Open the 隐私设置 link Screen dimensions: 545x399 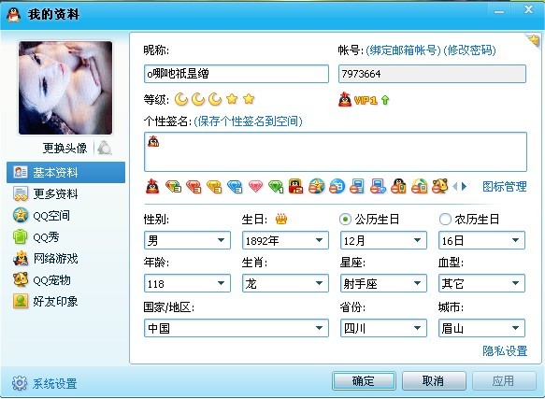click(505, 350)
